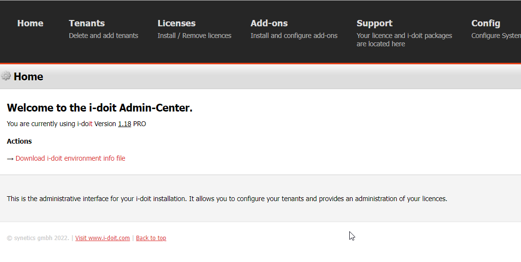Viewport: 521px width, 262px height.
Task: Open the Home navigation item
Action: pyautogui.click(x=30, y=23)
